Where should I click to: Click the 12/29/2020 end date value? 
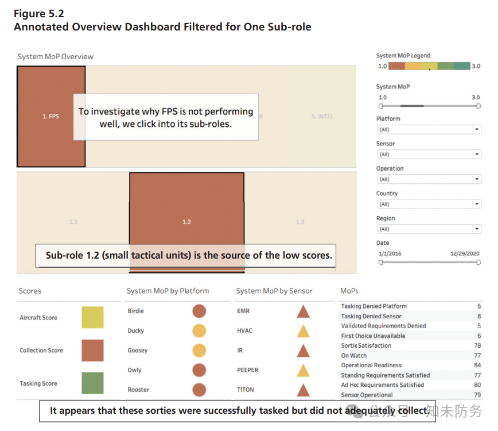465,253
